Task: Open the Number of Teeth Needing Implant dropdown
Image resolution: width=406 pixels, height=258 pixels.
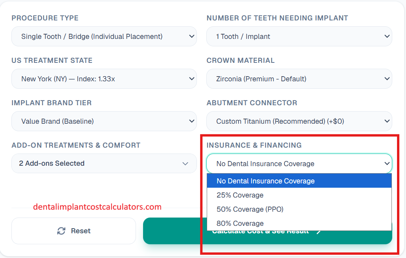Action: pos(299,37)
